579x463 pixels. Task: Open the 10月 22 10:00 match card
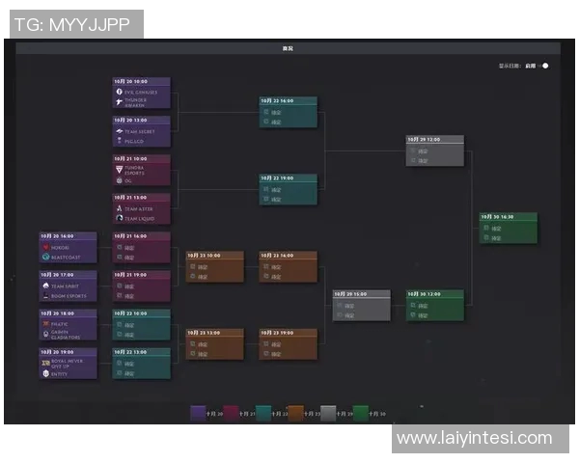click(x=142, y=325)
